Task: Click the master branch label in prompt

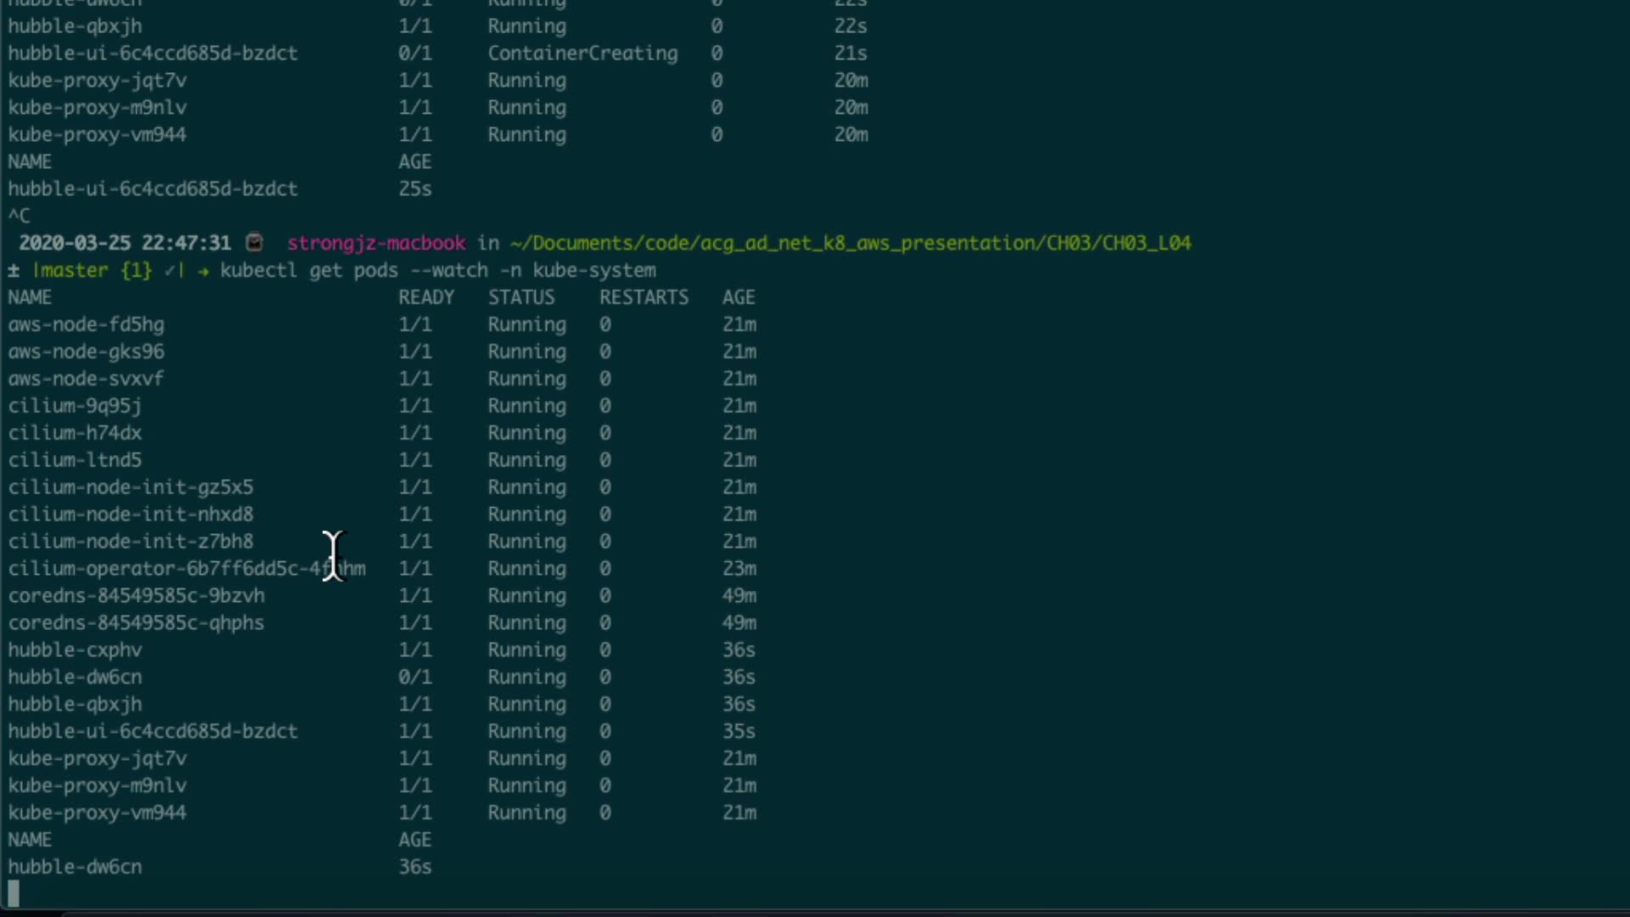Action: click(75, 271)
